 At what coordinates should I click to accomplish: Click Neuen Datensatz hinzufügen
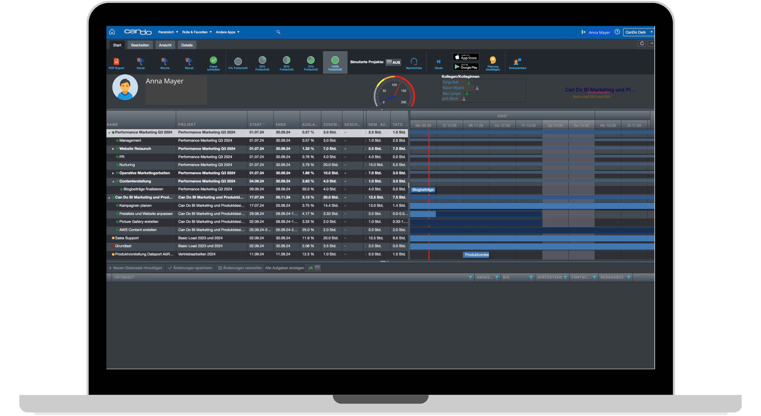(135, 268)
